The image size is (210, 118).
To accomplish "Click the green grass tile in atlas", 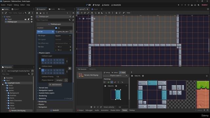I will click(203, 85).
